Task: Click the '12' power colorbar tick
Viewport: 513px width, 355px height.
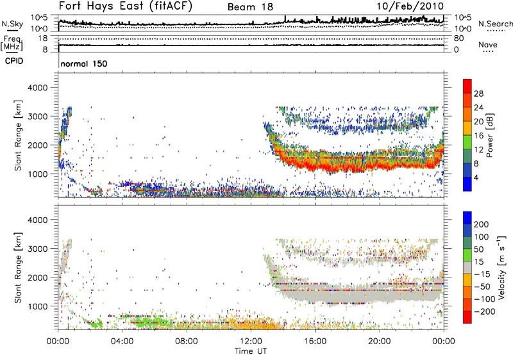Action: pos(478,150)
